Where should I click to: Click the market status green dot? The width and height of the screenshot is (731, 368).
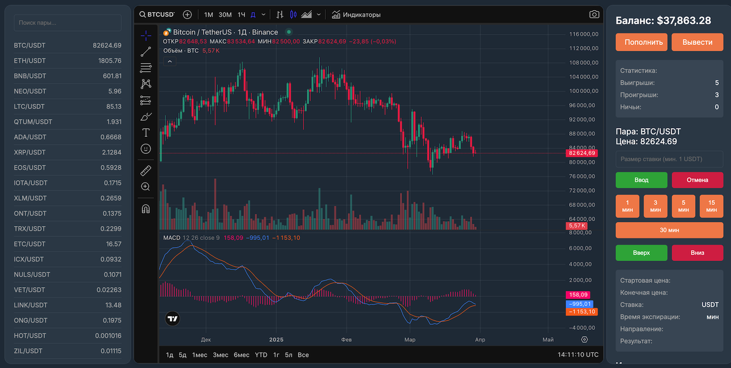(x=289, y=32)
